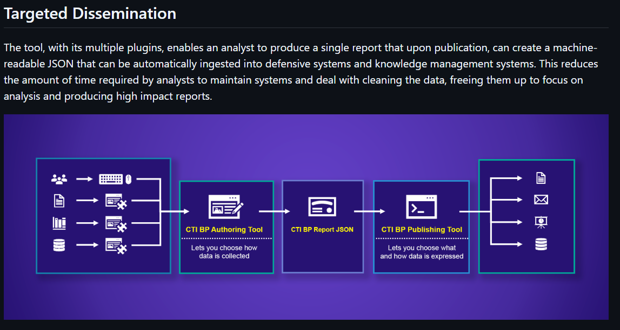The height and width of the screenshot is (330, 620).
Task: Click the CTI BP Report JSON card icon
Action: coord(323,207)
